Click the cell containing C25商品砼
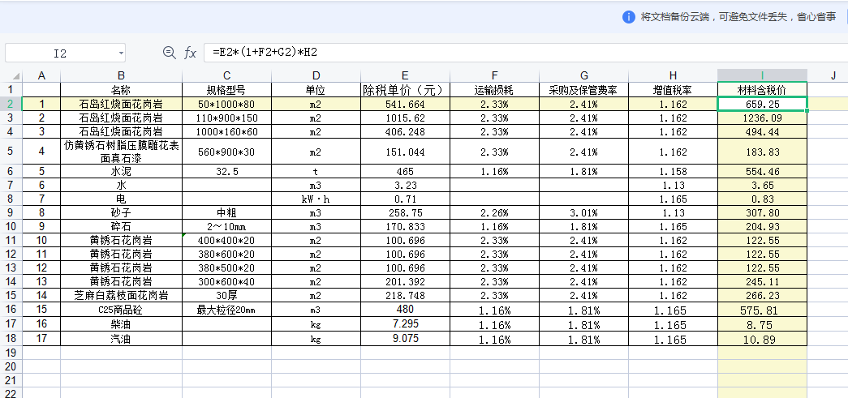Viewport: 848px width, 398px height. 121,310
